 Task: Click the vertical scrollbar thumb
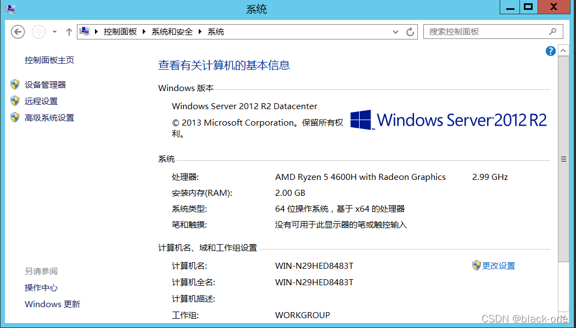[x=563, y=159]
